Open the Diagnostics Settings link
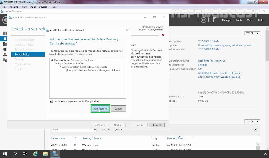269x158 pixels. click(203, 65)
